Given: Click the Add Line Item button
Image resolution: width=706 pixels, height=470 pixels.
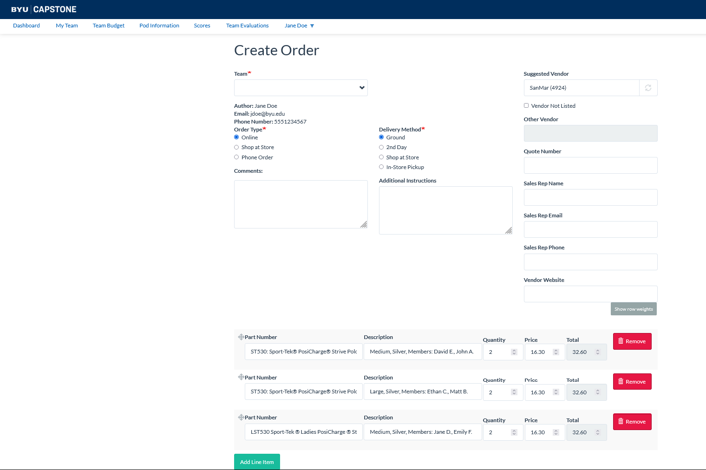Looking at the screenshot, I should coord(257,462).
